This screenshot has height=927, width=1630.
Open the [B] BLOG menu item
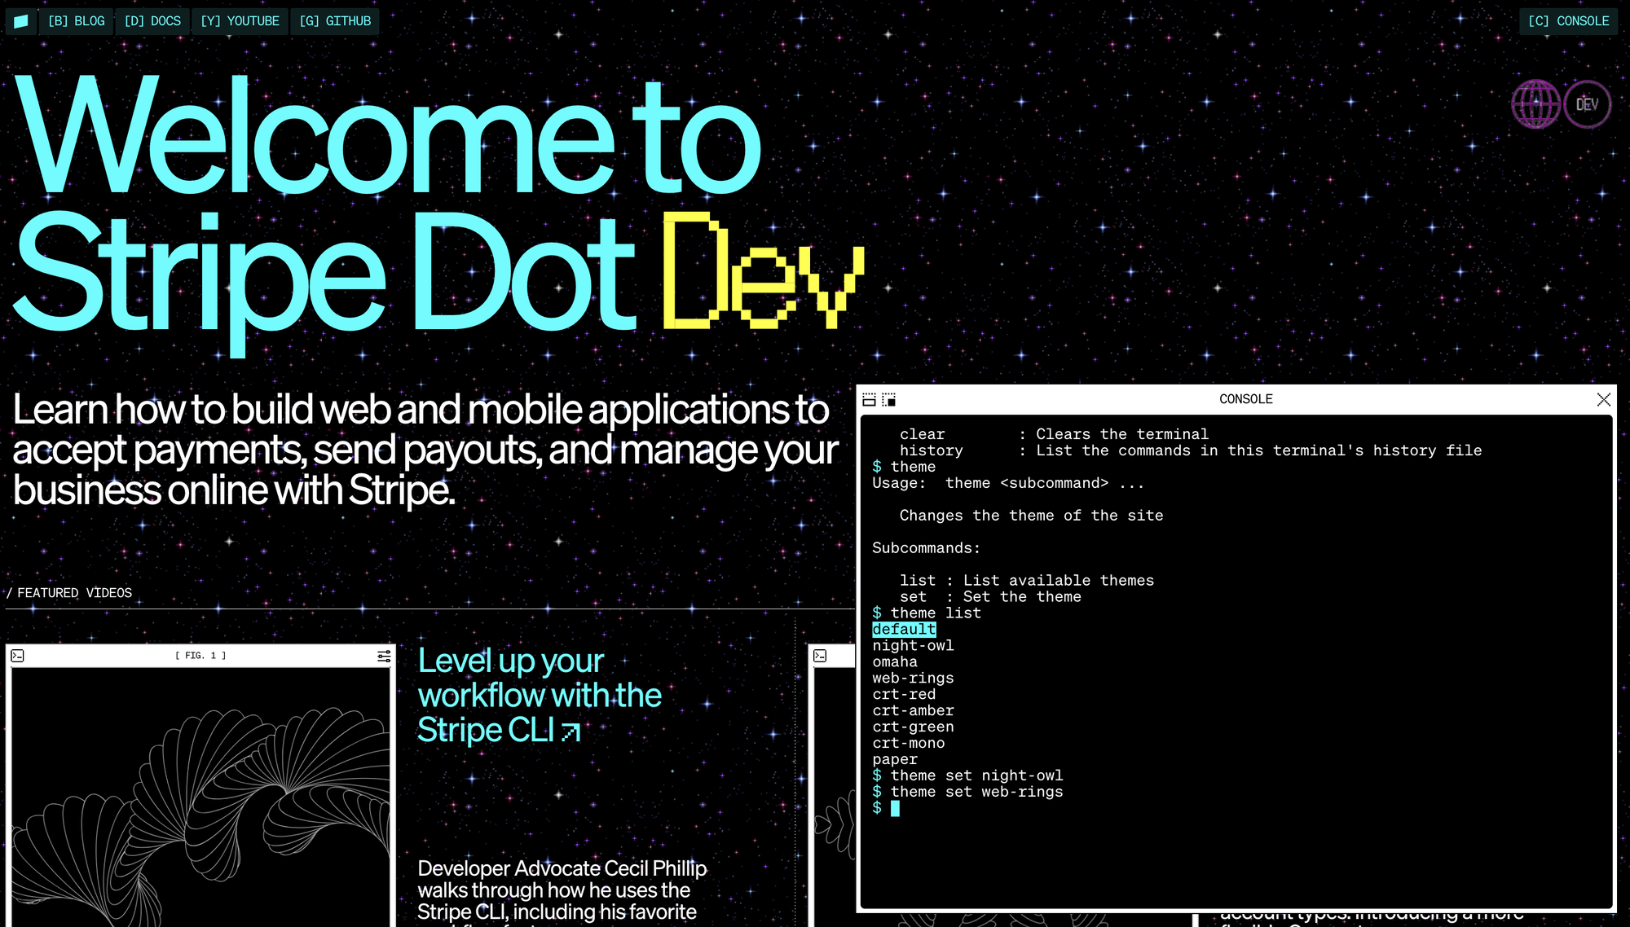click(x=76, y=21)
